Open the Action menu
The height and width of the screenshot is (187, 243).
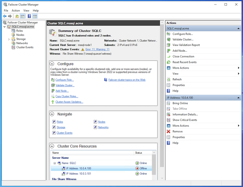coord(16,11)
